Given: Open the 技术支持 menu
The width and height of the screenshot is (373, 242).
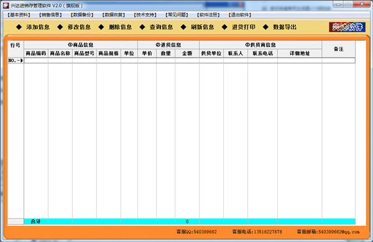Looking at the screenshot, I should [x=145, y=15].
